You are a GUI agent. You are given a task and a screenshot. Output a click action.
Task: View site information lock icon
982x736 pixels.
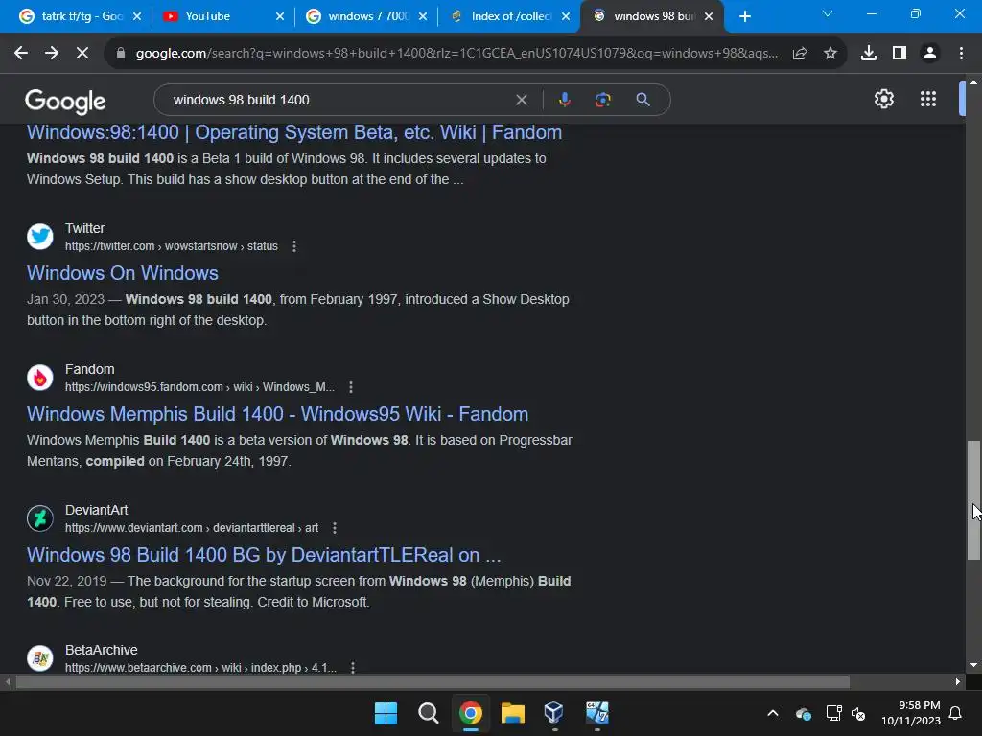(x=121, y=54)
